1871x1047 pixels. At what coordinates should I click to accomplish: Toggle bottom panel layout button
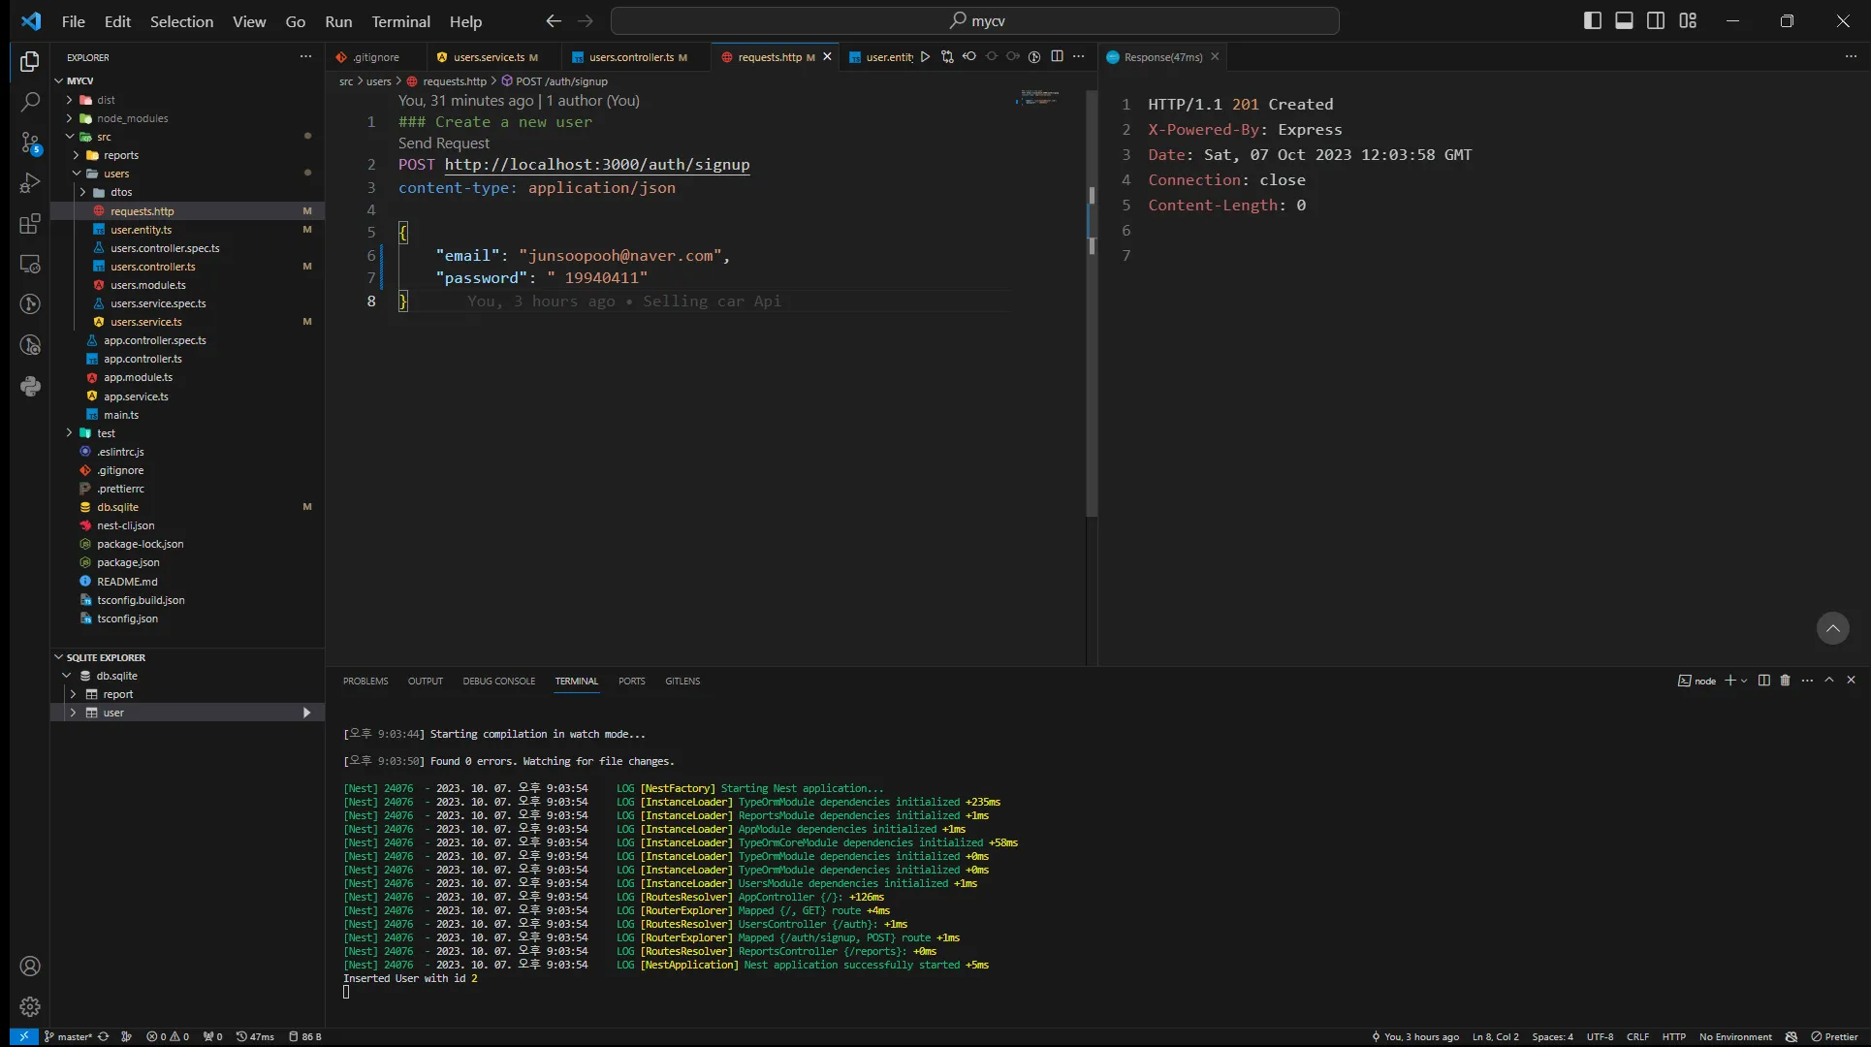(1624, 20)
